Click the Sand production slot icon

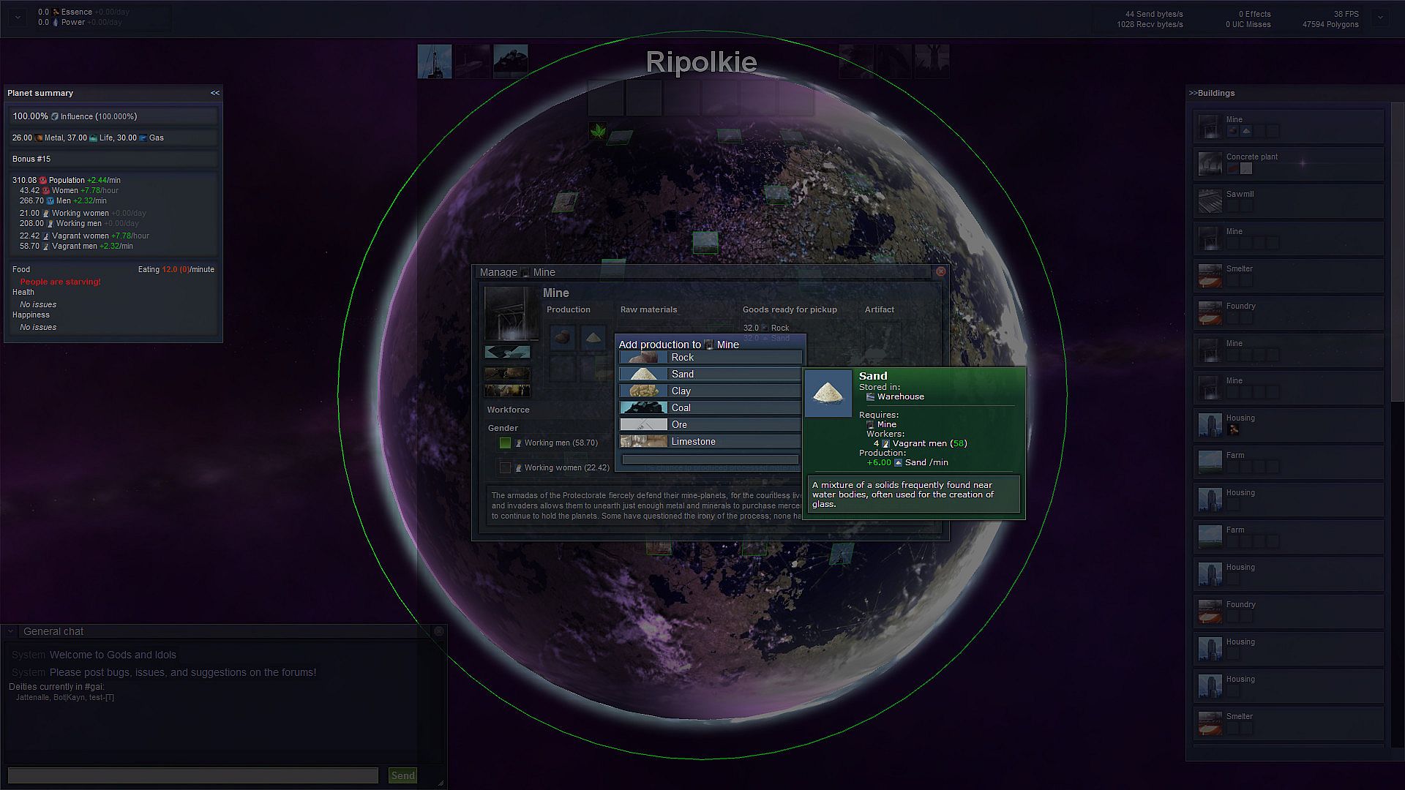[x=593, y=337]
